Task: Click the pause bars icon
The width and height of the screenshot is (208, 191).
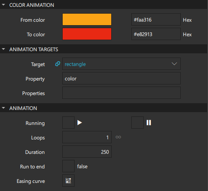Action: point(149,123)
